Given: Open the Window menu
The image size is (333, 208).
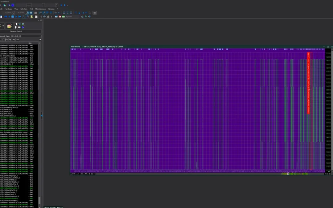Looking at the screenshot, I should (51, 9).
